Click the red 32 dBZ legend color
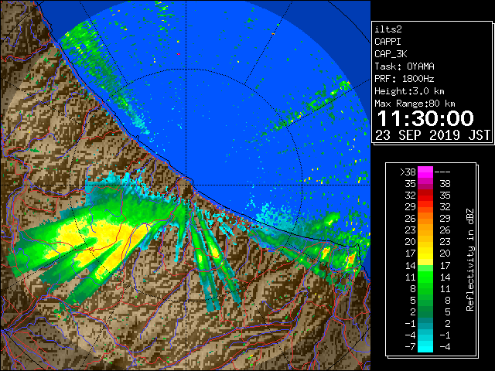Image resolution: width=495 pixels, height=371 pixels. point(425,195)
